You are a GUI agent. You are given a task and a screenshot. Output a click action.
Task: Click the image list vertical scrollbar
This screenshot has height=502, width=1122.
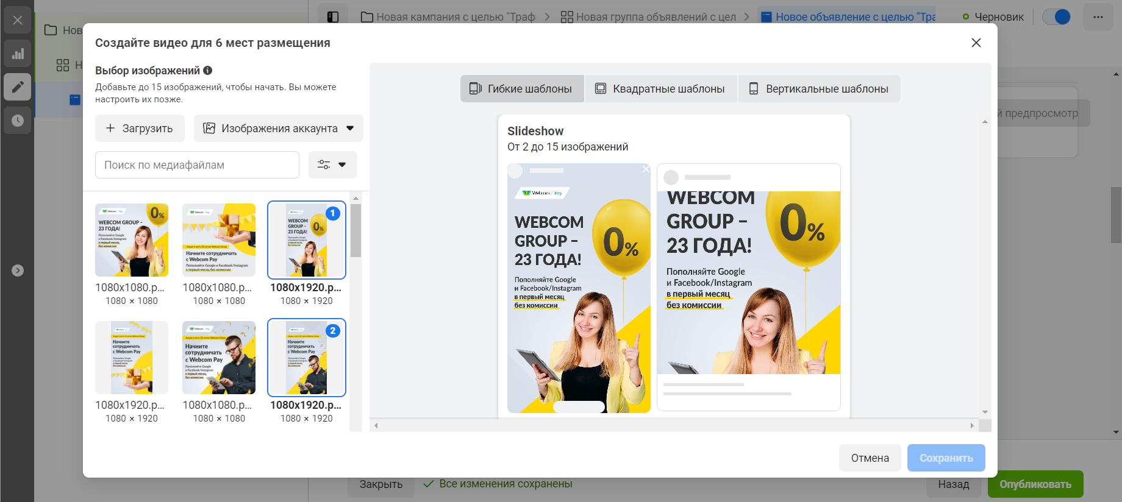coord(356,230)
